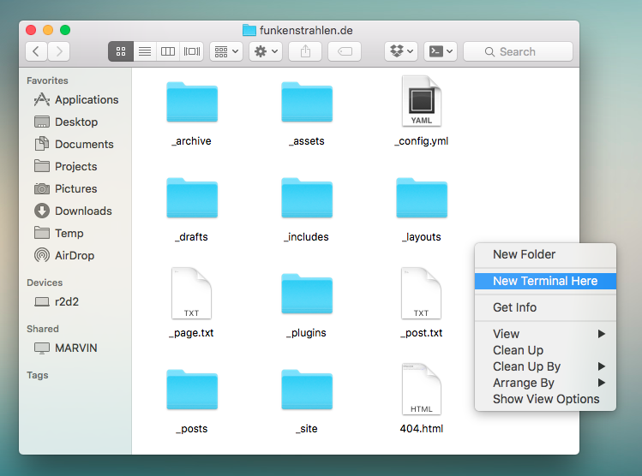
Task: Select the _page.txt file icon
Action: tap(192, 293)
